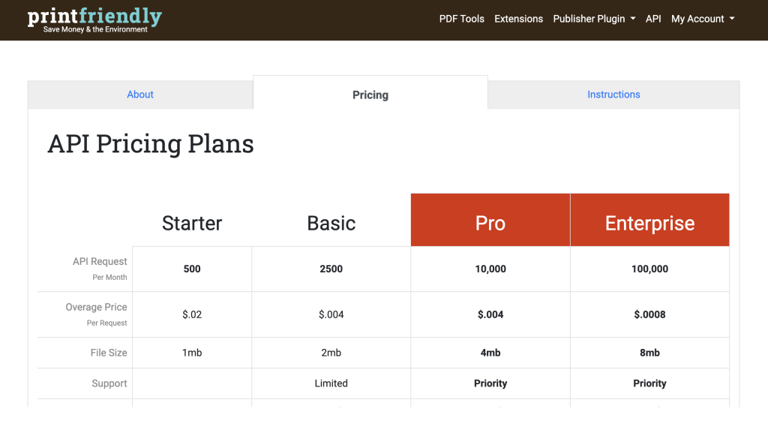Click the API Pricing Plans heading
The width and height of the screenshot is (768, 424).
[151, 143]
